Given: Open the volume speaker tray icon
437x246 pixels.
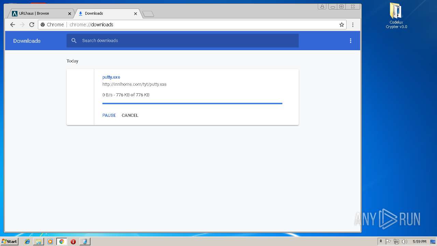Looking at the screenshot, I should 405,242.
